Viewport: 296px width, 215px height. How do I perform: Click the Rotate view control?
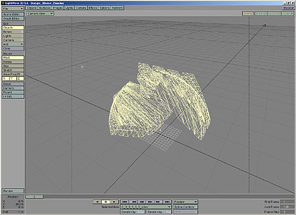[274, 14]
